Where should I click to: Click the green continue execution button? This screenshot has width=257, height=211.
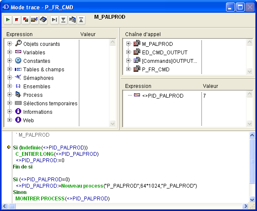tap(8, 20)
